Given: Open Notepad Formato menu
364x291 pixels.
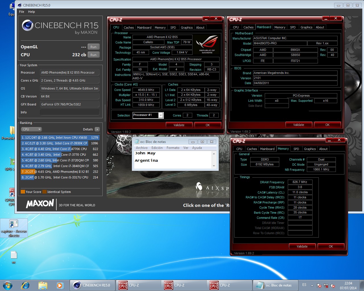Looking at the screenshot, I should [173, 148].
